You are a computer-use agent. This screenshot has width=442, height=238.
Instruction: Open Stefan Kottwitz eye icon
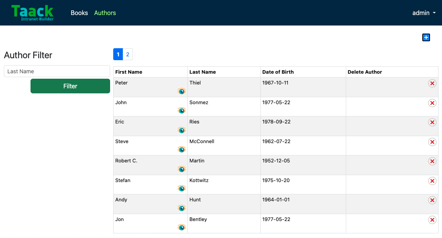[x=182, y=189]
